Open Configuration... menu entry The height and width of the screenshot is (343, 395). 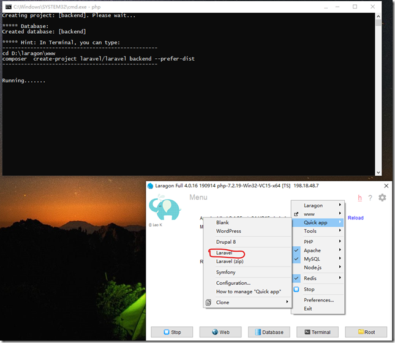click(247, 283)
